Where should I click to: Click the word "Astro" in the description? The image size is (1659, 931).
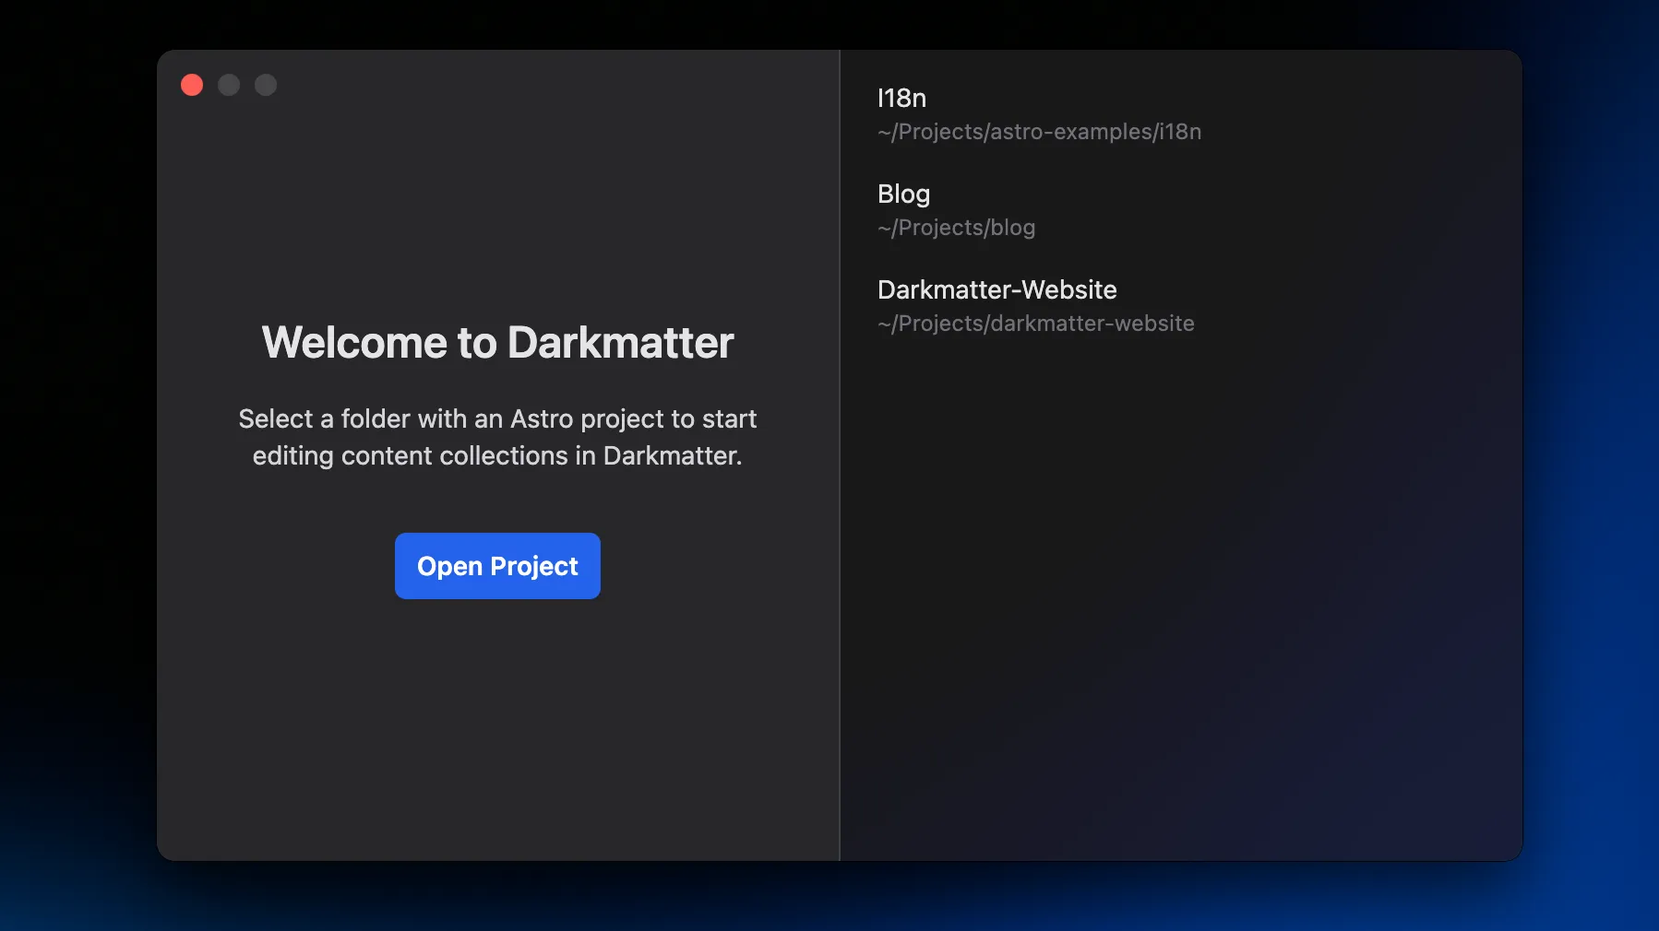542,418
